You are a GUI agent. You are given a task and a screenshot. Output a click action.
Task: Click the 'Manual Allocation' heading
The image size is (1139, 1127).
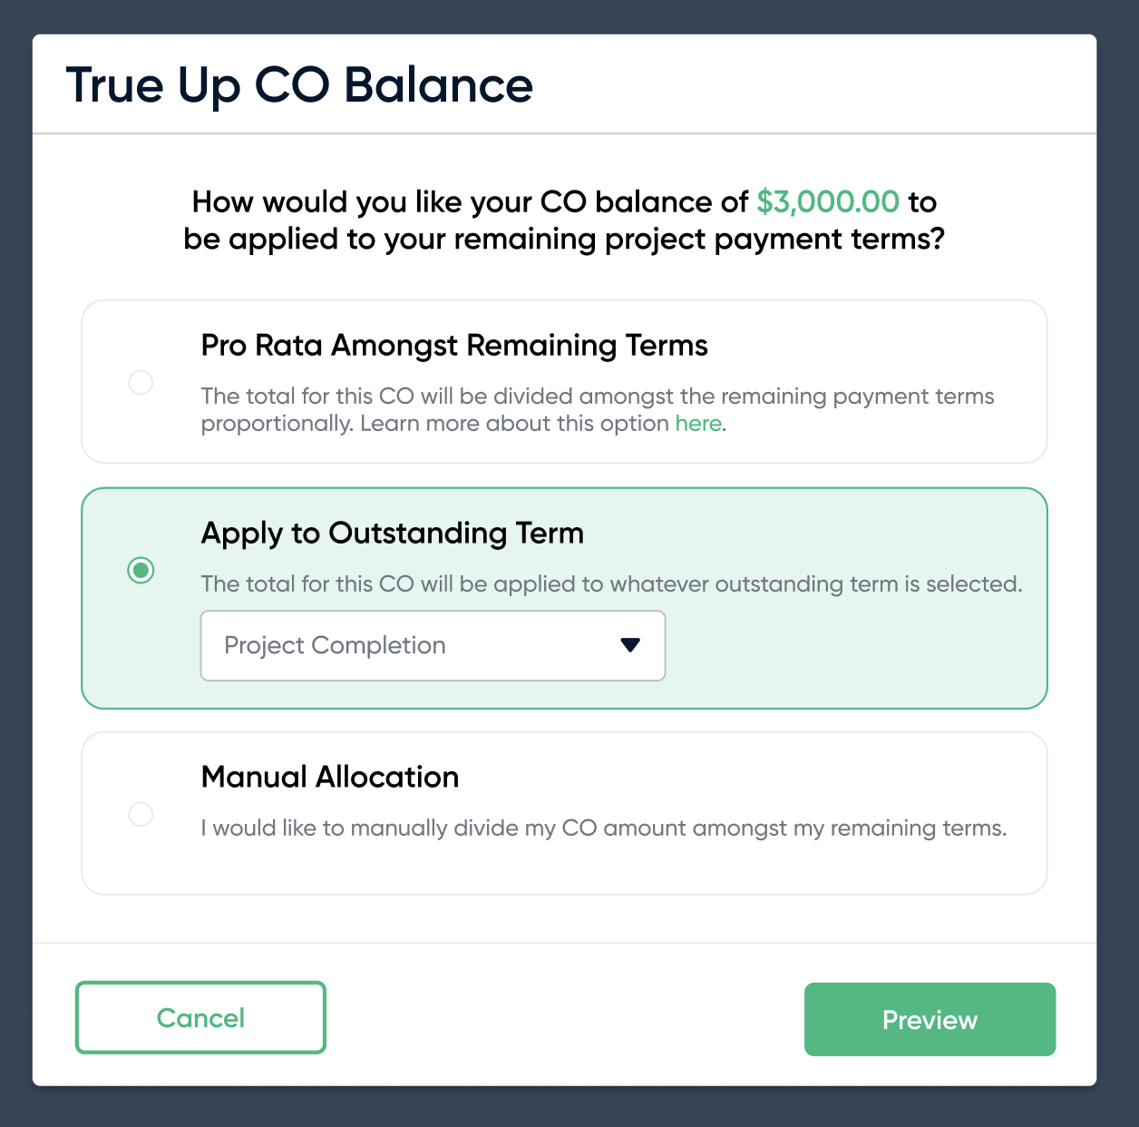[330, 777]
